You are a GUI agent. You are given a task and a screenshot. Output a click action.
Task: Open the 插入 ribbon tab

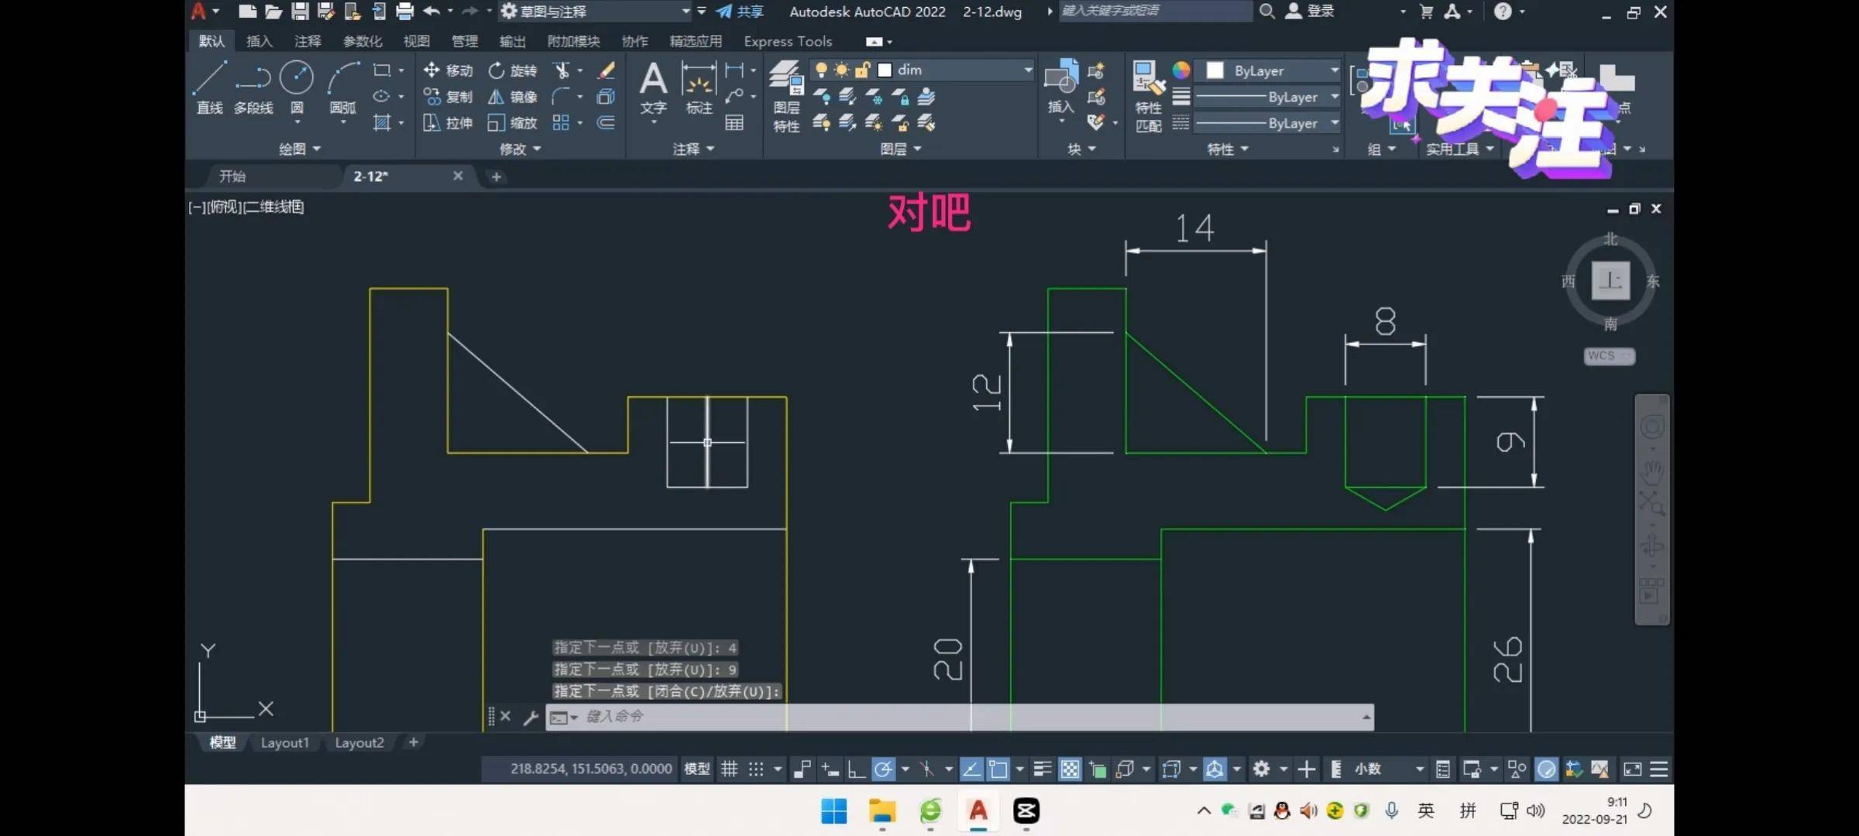(x=259, y=41)
